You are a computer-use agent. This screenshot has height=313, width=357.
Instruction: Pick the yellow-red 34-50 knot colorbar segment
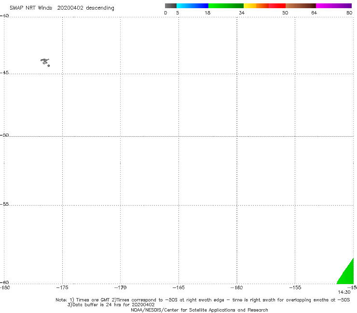click(264, 6)
